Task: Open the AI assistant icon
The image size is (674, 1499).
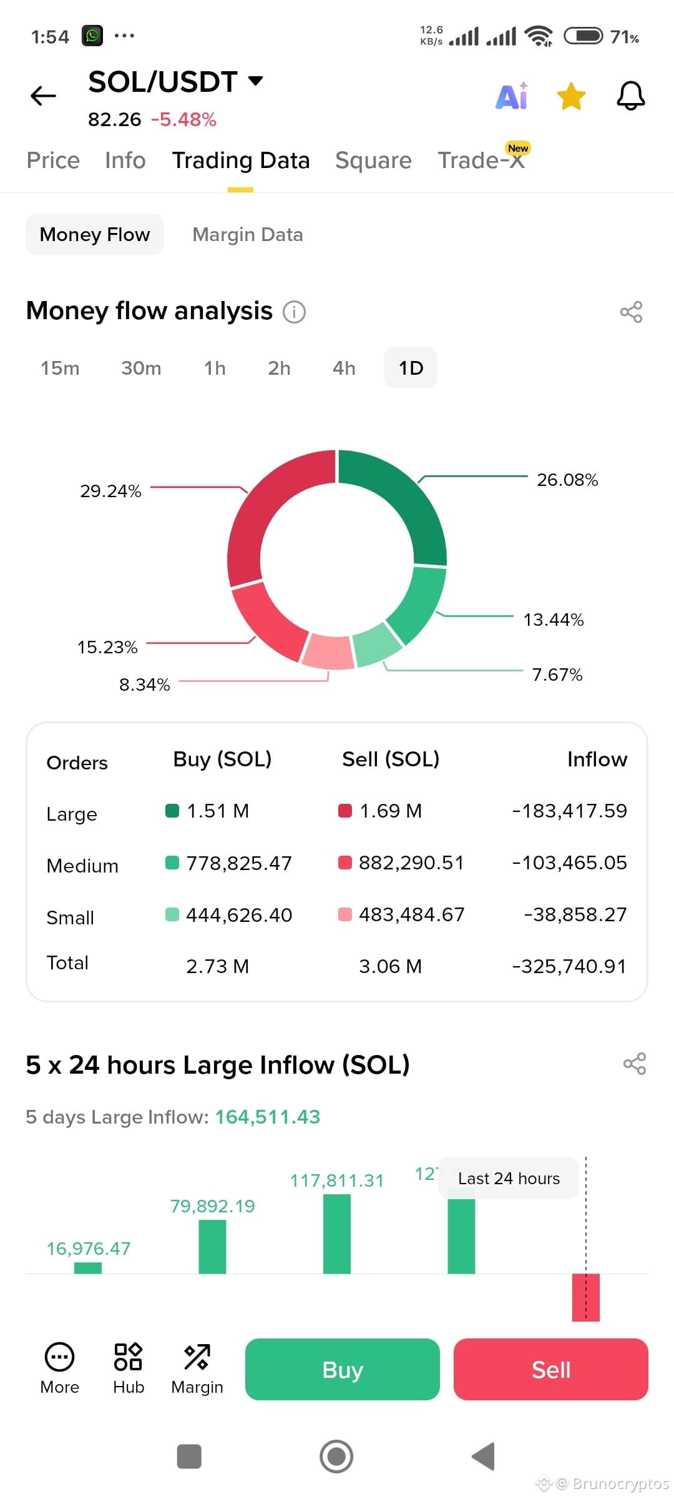Action: pos(512,96)
